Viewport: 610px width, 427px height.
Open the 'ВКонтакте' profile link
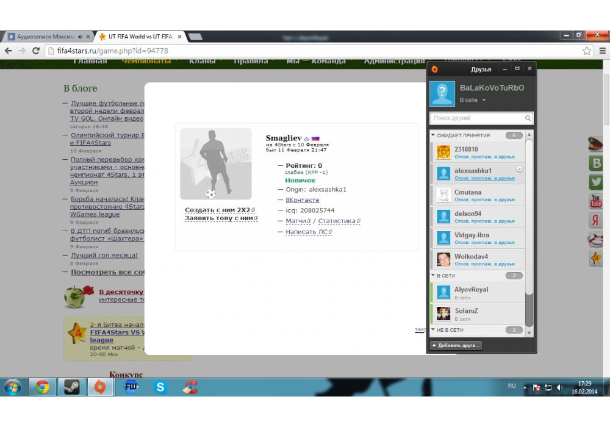(x=303, y=199)
